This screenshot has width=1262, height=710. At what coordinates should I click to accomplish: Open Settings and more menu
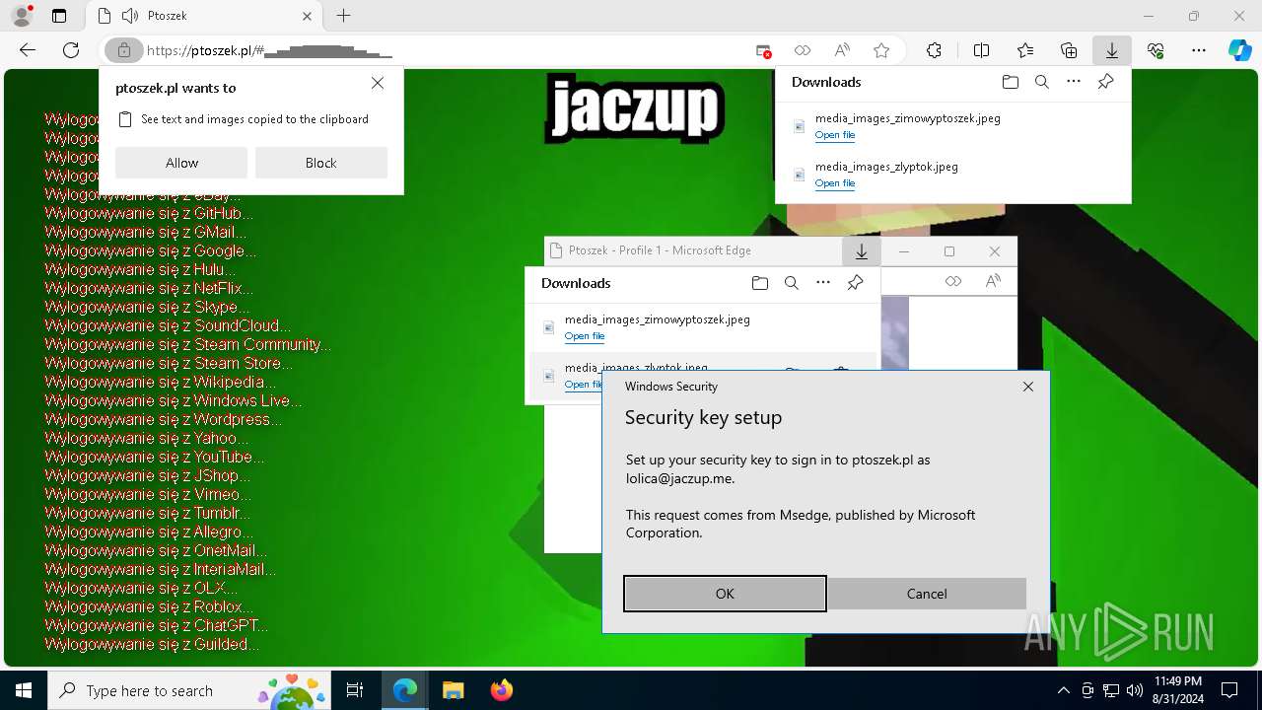click(x=1199, y=50)
